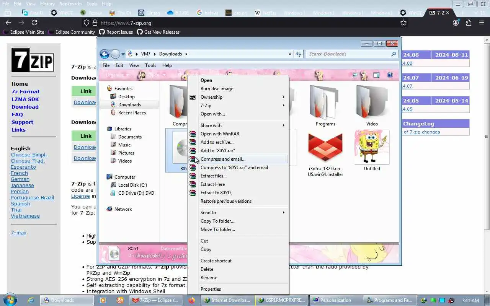Click the Internet Explorer taskbar icon
The image size is (490, 306).
(x=30, y=300)
